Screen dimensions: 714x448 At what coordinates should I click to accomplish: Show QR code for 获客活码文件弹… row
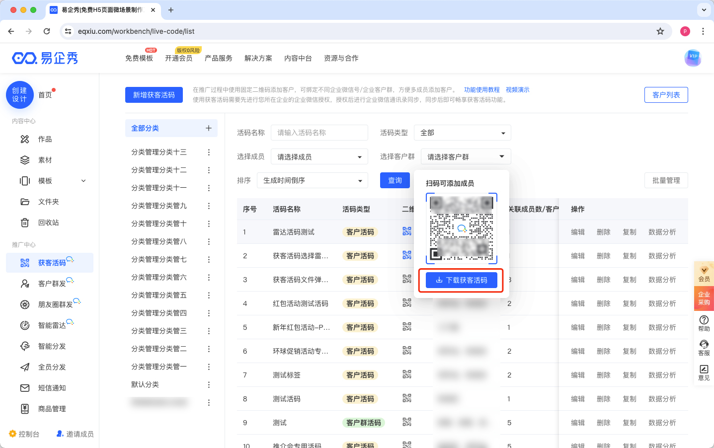click(x=407, y=279)
